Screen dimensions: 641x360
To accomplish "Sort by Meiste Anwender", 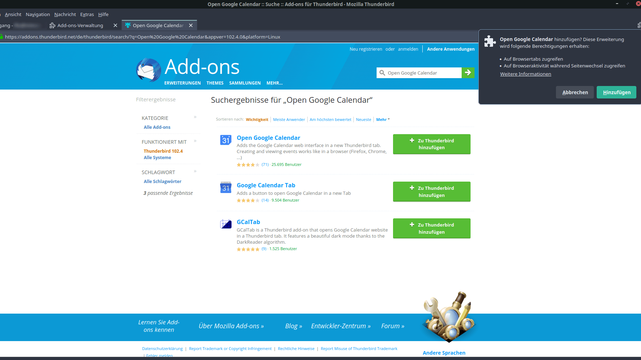I will click(289, 120).
